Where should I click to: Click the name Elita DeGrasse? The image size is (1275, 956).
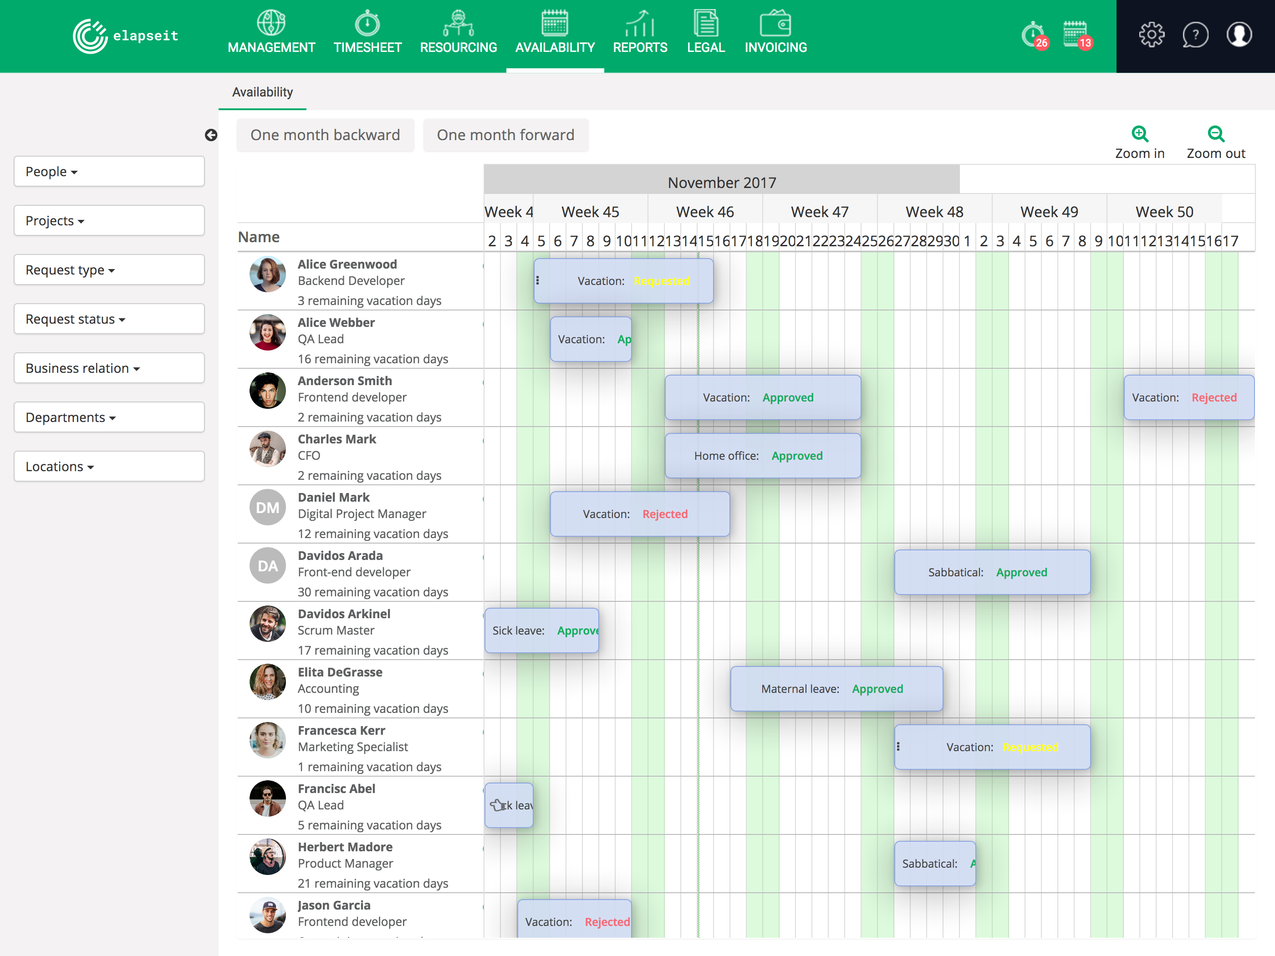[x=340, y=672]
